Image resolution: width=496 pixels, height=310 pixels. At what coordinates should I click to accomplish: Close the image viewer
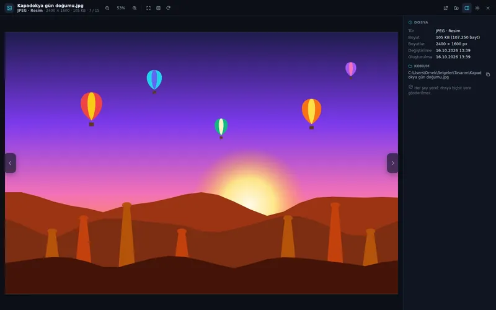(x=488, y=8)
